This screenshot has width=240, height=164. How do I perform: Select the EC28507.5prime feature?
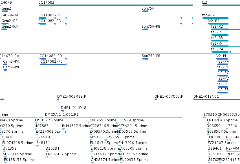(209, 134)
